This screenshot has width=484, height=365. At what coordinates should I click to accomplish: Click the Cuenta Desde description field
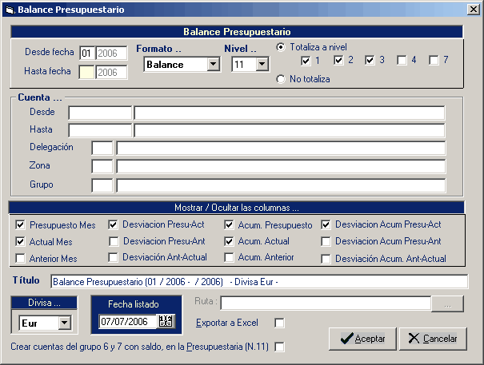coord(290,113)
